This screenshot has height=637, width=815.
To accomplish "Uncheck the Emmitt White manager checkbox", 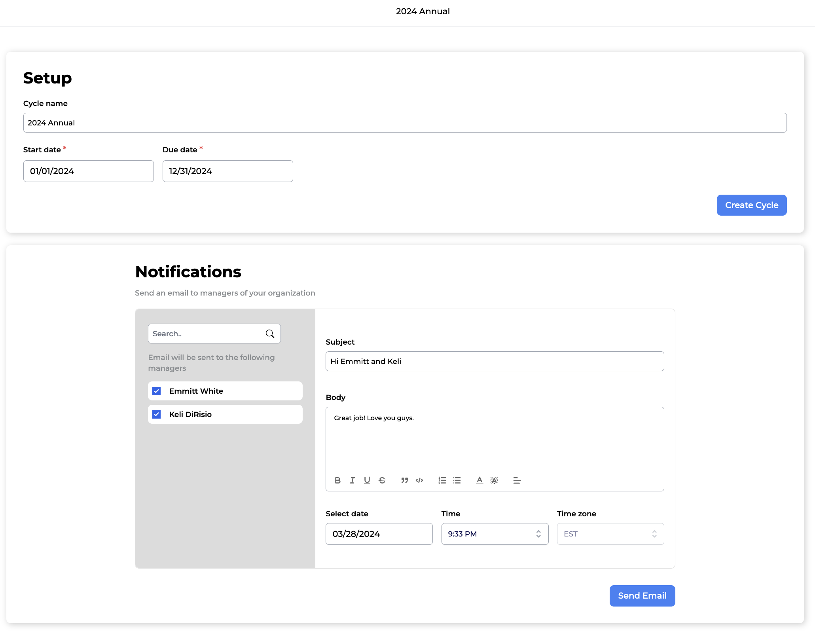I will (157, 391).
